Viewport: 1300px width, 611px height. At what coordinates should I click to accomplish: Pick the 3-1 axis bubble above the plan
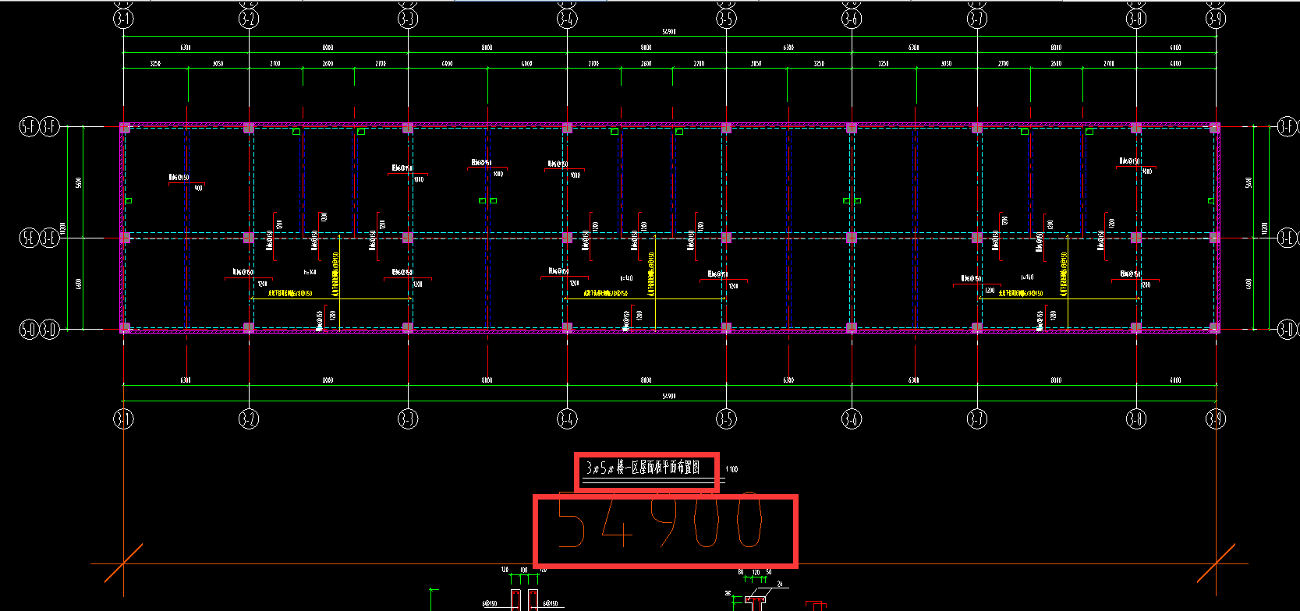[123, 18]
